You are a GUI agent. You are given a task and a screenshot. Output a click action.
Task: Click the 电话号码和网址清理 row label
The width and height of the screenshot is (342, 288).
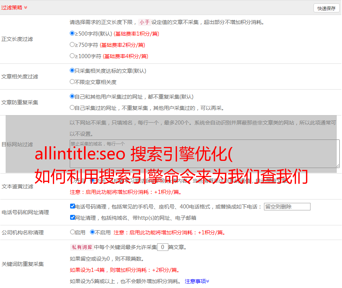click(25, 212)
